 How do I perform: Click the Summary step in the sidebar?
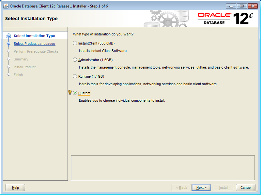(x=21, y=59)
